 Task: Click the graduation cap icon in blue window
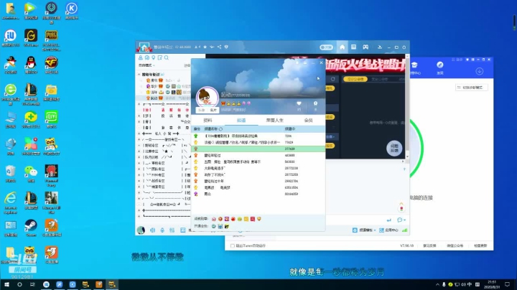tap(414, 65)
